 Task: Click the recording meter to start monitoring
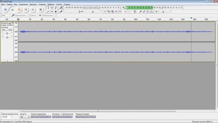[x=91, y=8]
